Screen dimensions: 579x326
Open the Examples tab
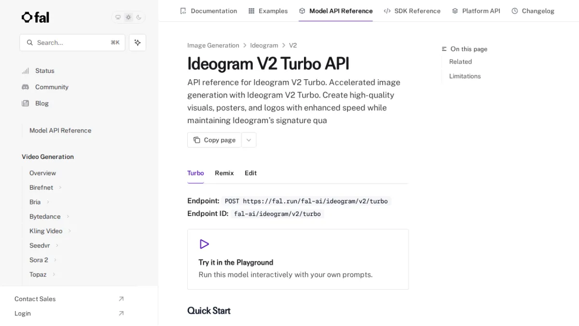pyautogui.click(x=268, y=11)
